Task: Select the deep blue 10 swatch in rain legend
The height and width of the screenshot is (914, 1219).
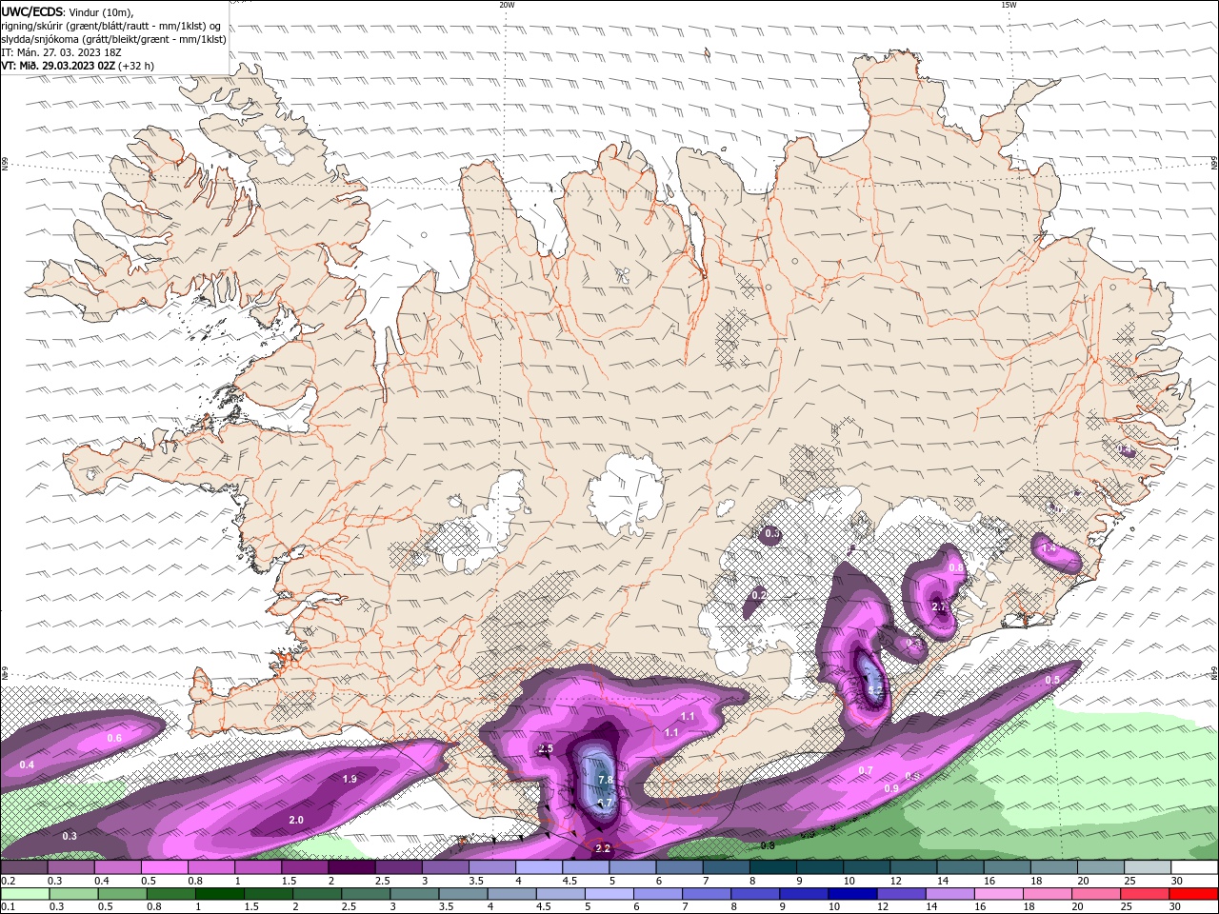Action: click(852, 894)
